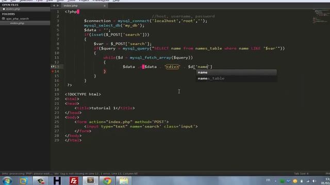Click the closing '</html>' tag
The width and height of the screenshot is (330, 185).
click(x=73, y=140)
